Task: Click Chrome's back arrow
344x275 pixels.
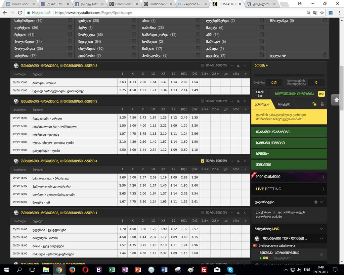Action: pyautogui.click(x=5, y=13)
